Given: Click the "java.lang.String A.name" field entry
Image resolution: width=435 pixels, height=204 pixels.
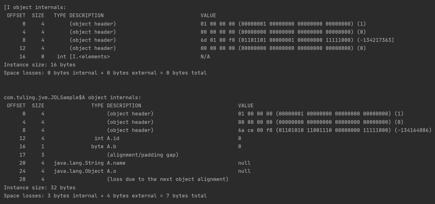Looking at the screenshot, I should click(x=90, y=163).
